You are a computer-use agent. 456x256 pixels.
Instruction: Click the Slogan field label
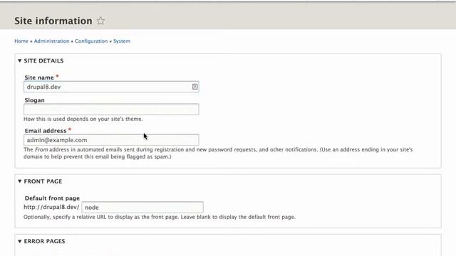coord(35,100)
